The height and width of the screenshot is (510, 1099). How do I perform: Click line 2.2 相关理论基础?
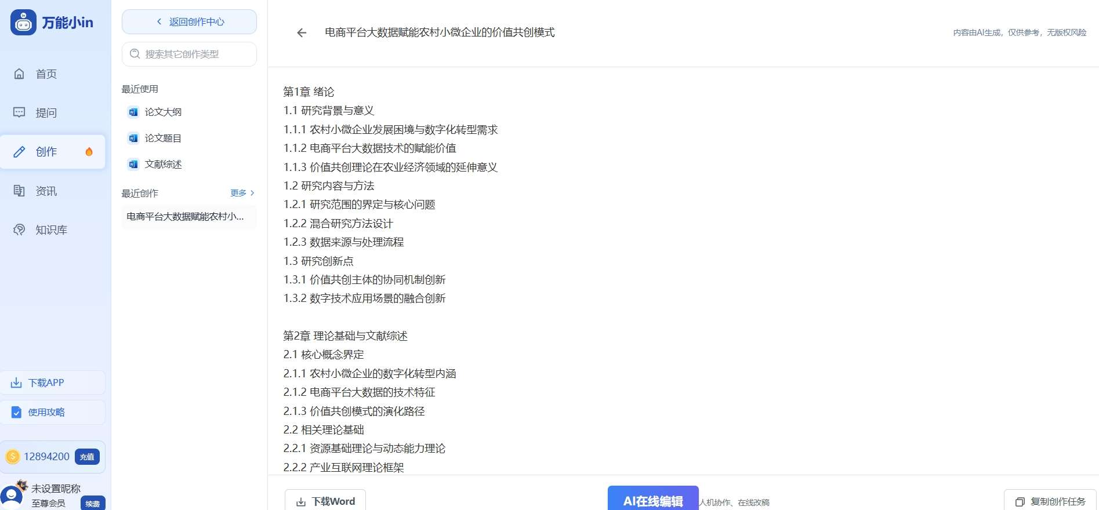(324, 429)
